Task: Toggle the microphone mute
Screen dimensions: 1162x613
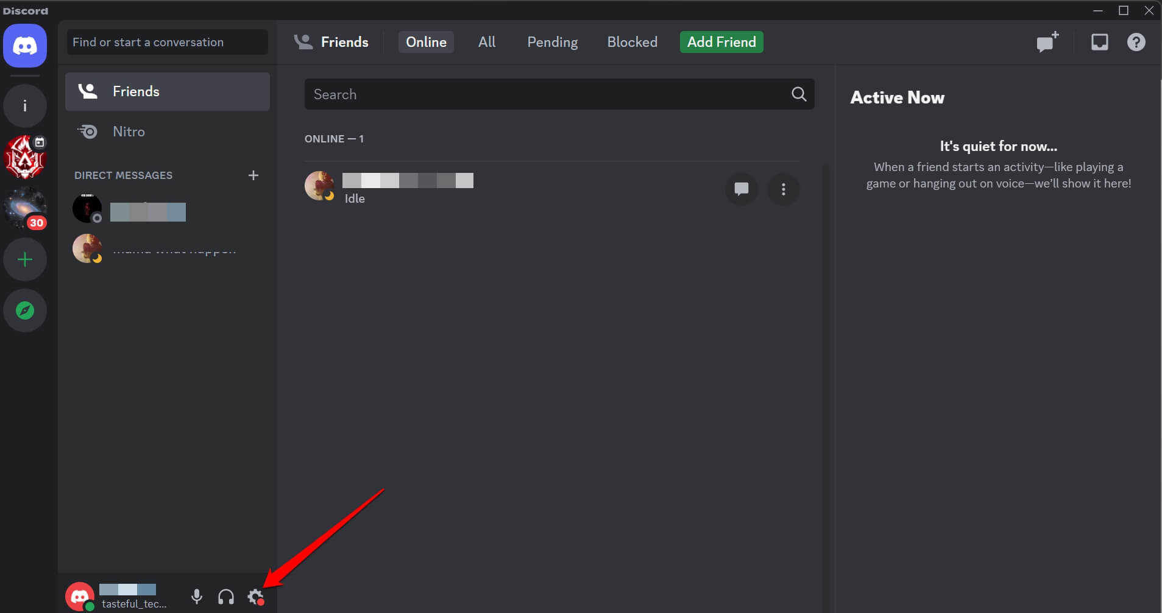Action: click(197, 597)
